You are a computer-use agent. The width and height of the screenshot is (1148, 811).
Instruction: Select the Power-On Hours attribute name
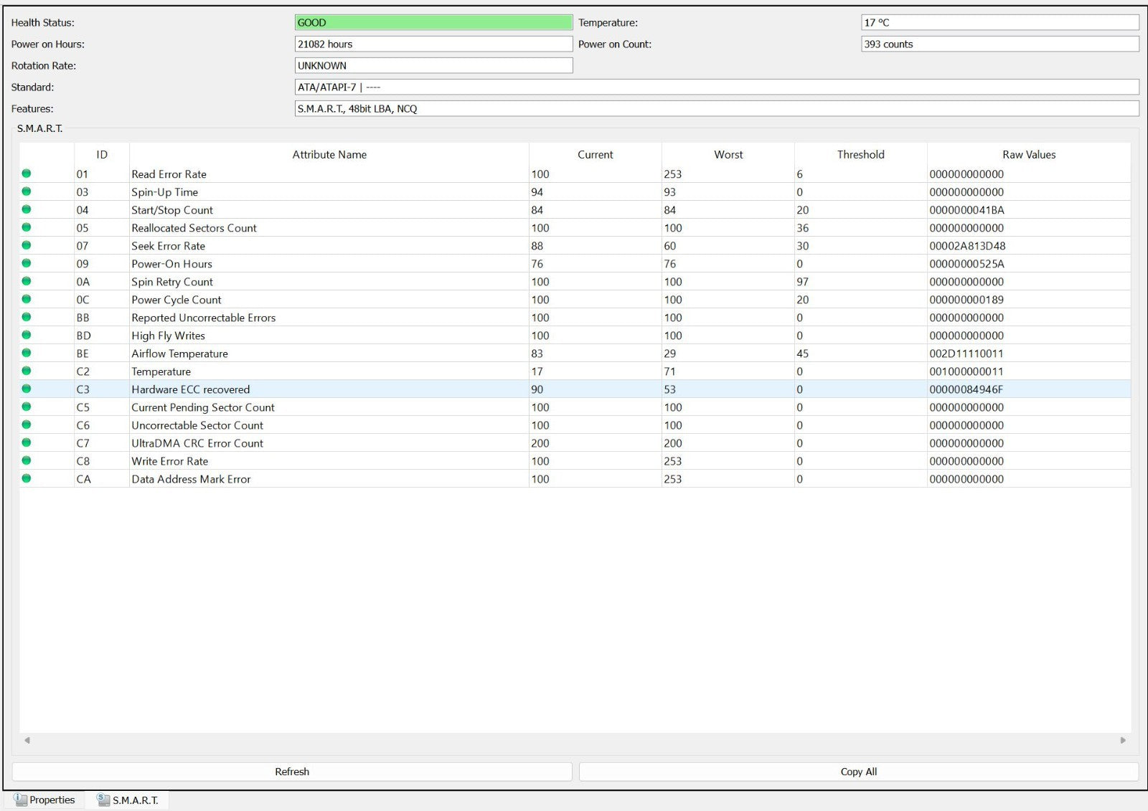pyautogui.click(x=171, y=264)
